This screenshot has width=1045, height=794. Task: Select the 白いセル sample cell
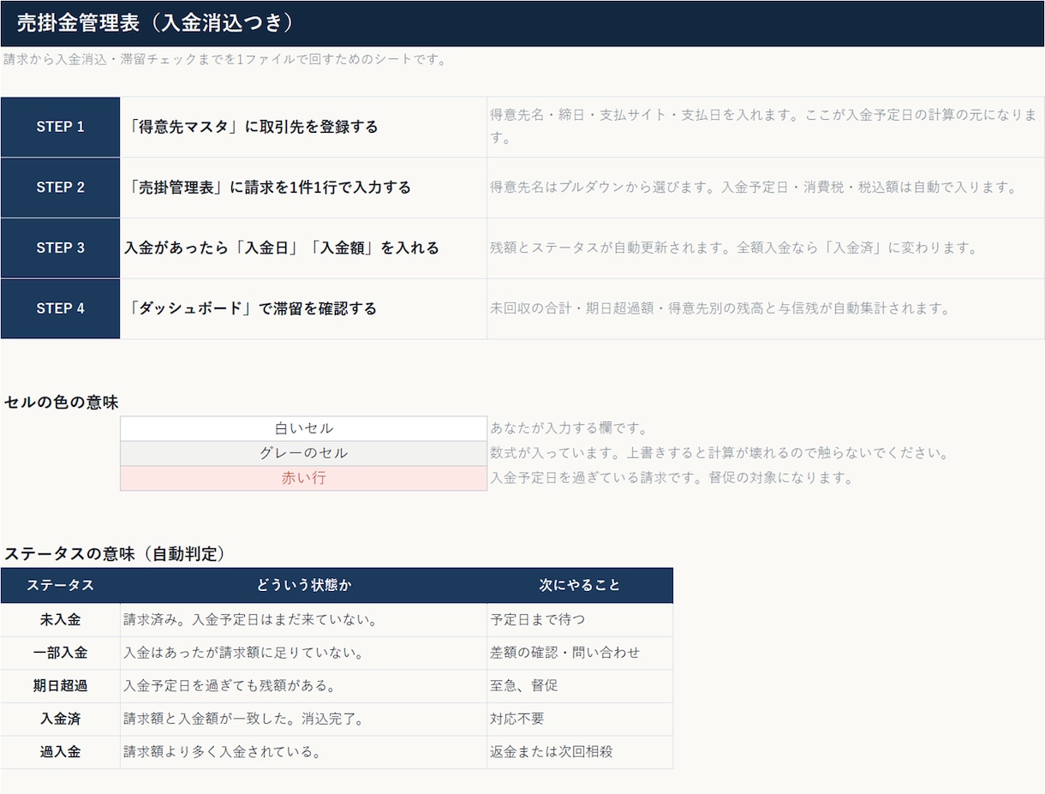pos(304,428)
